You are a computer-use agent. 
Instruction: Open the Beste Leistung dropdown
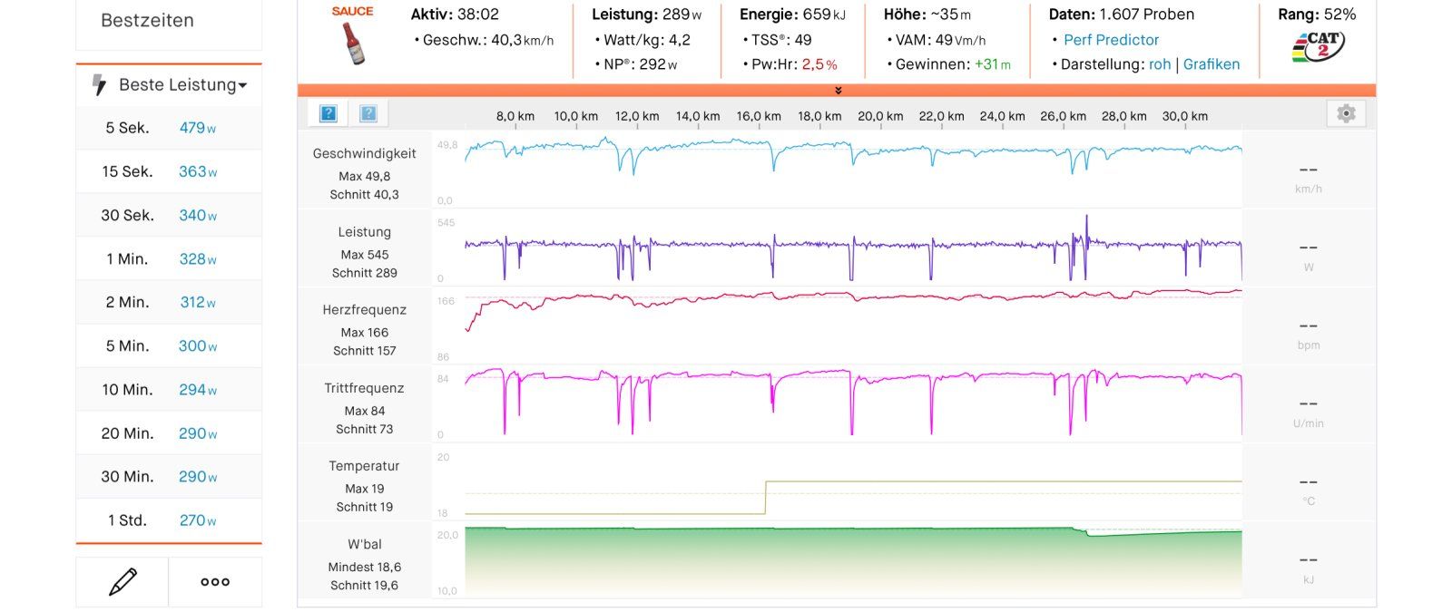[182, 85]
